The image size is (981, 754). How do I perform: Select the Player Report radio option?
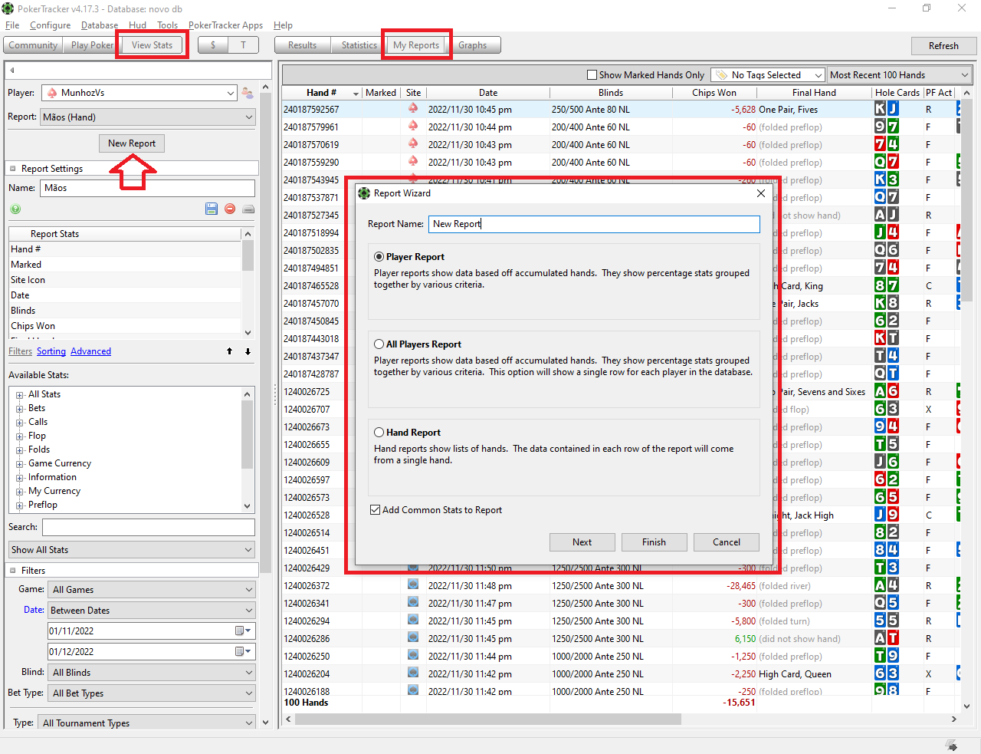379,257
